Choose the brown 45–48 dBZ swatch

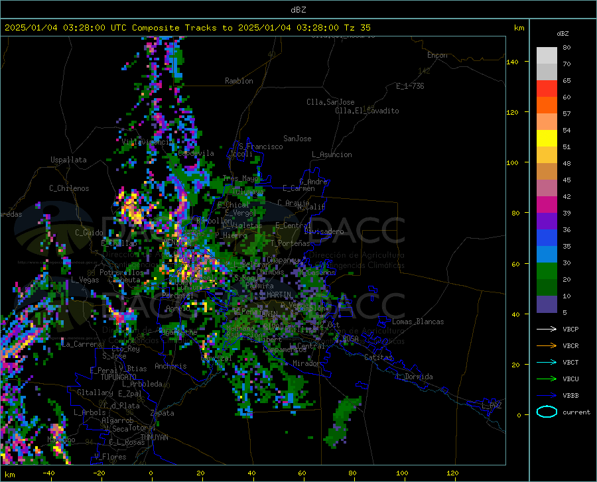[x=547, y=172]
